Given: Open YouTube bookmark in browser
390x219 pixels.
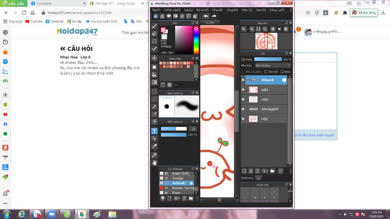Looking at the screenshot, I should [x=34, y=21].
